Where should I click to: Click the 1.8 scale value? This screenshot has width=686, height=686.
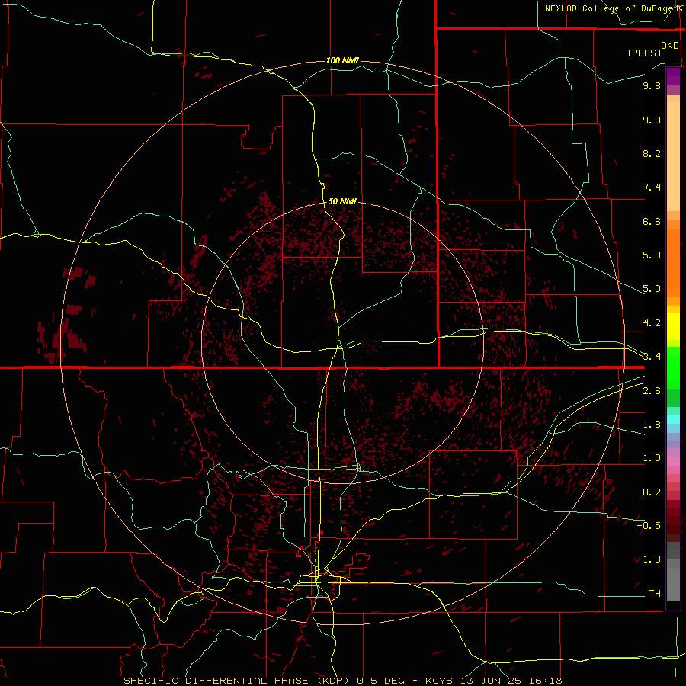click(652, 425)
